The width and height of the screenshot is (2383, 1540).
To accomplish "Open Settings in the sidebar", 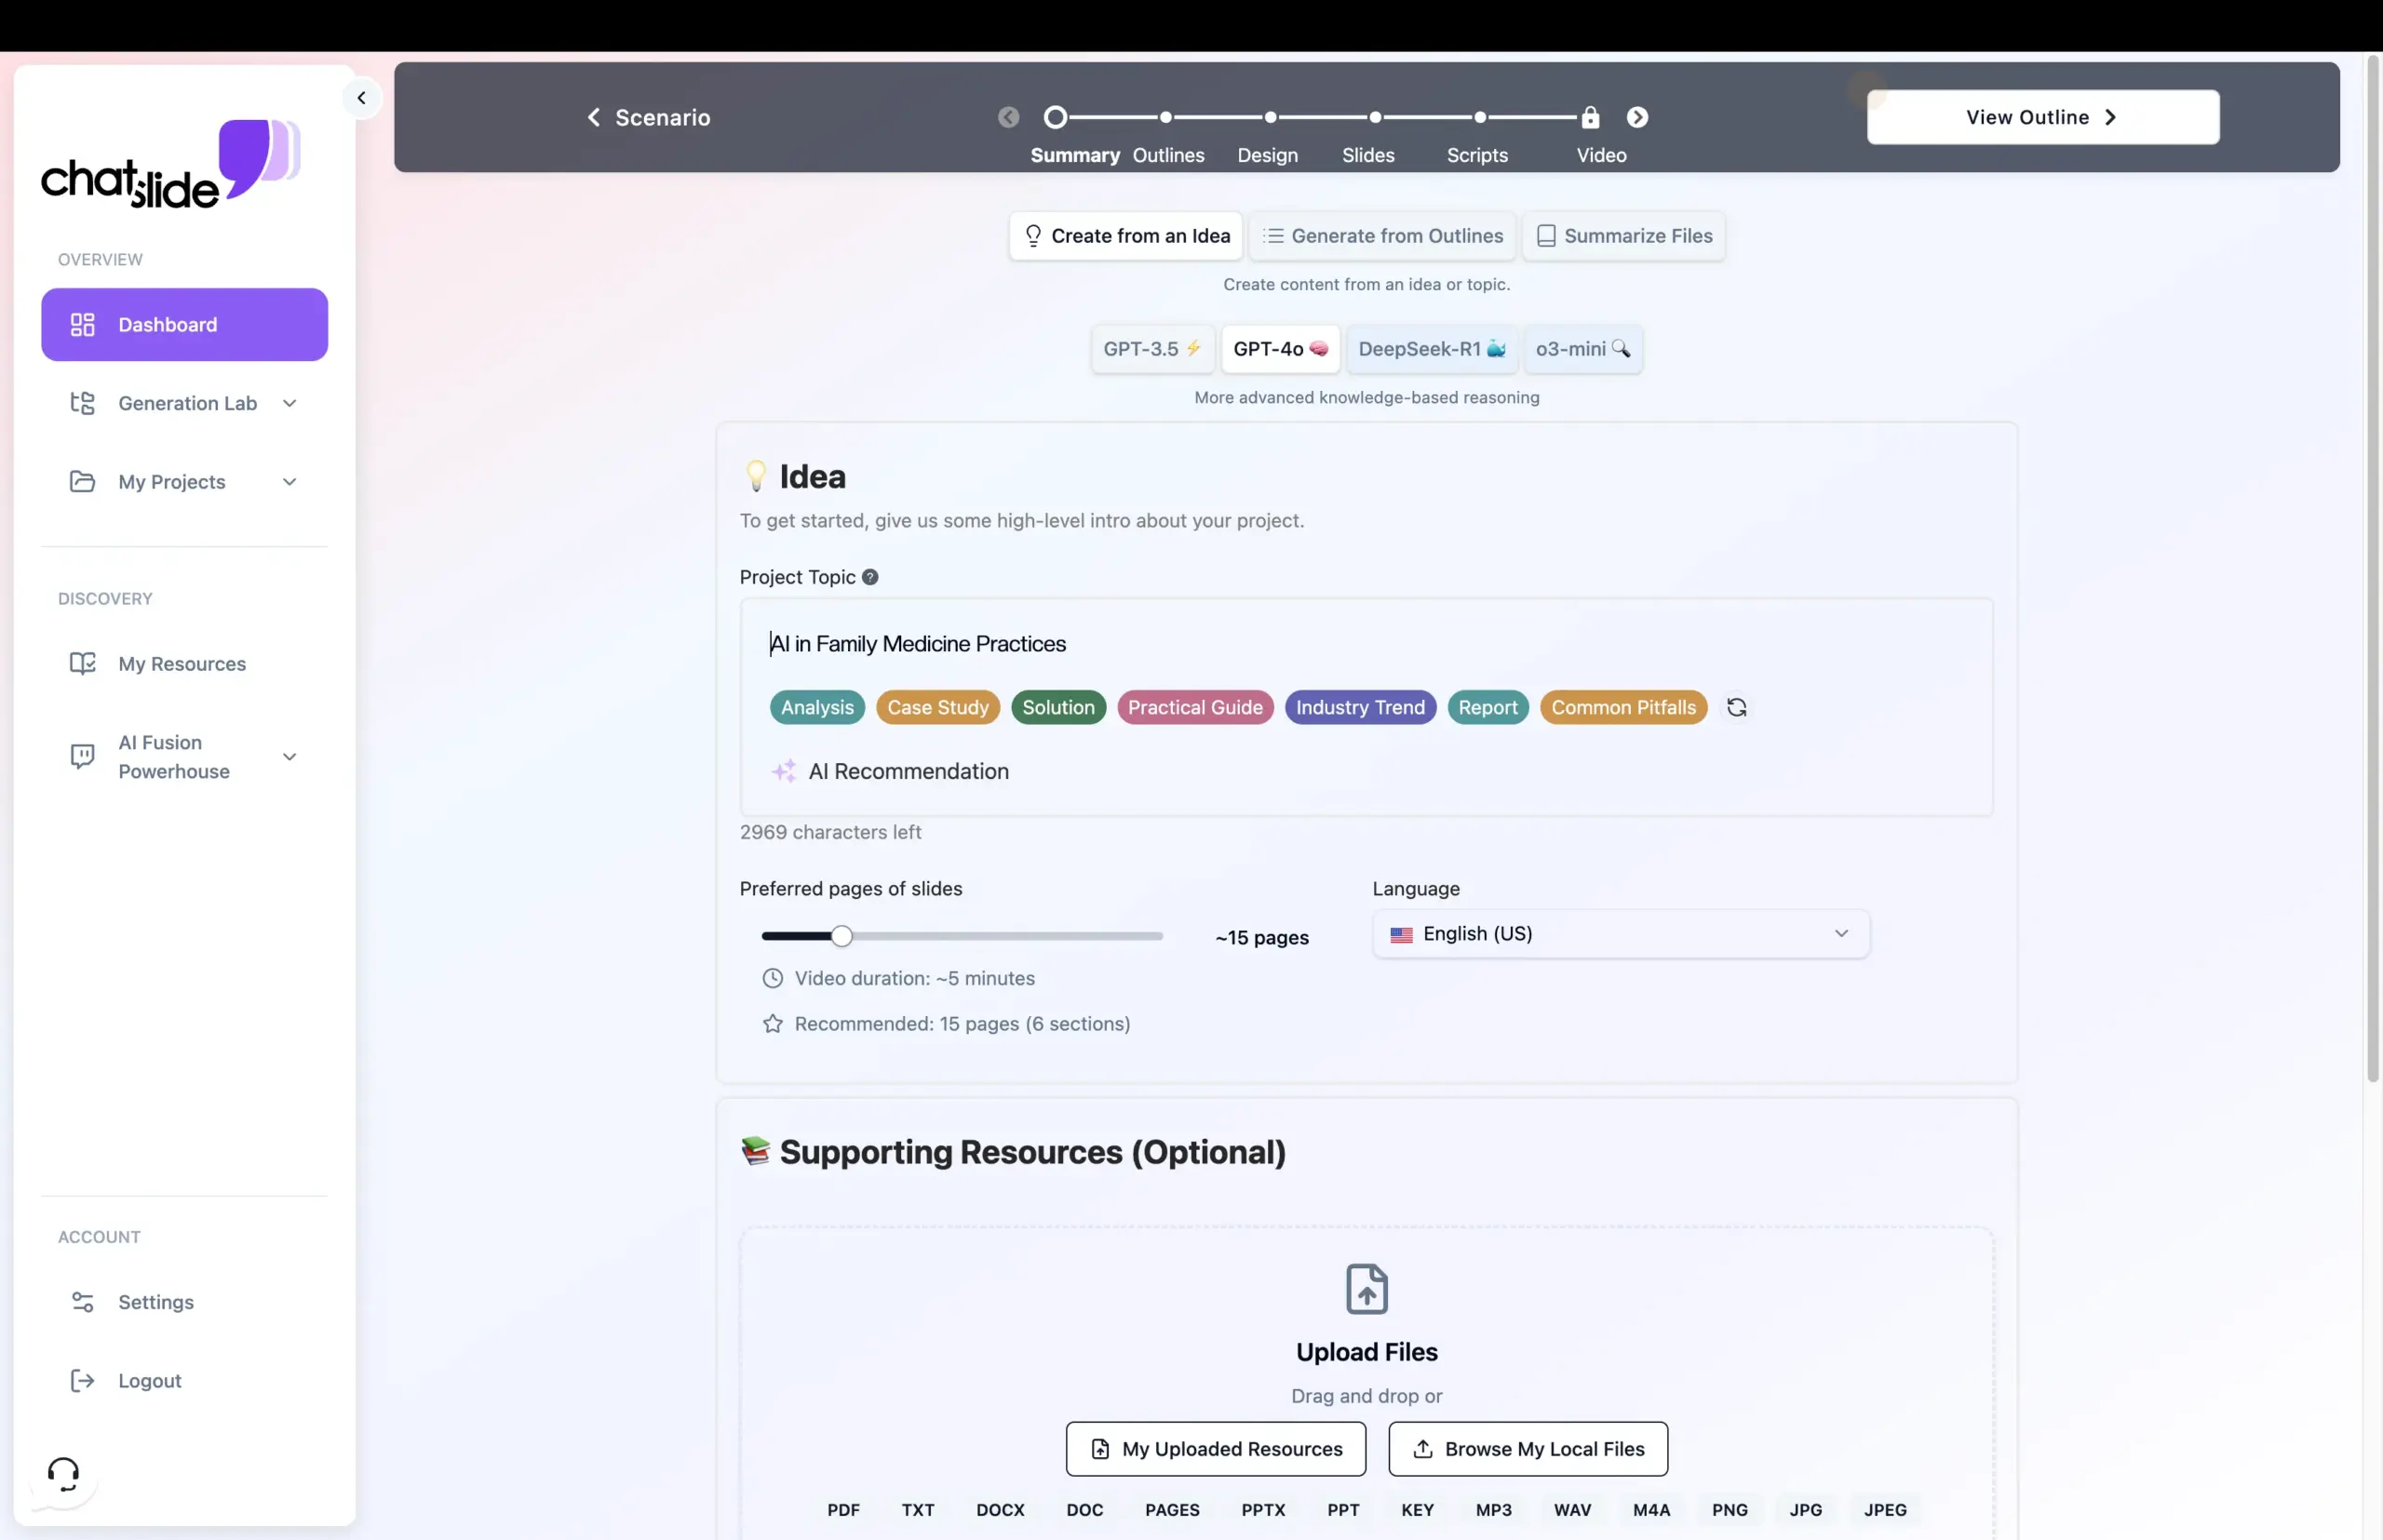I will pyautogui.click(x=184, y=1302).
